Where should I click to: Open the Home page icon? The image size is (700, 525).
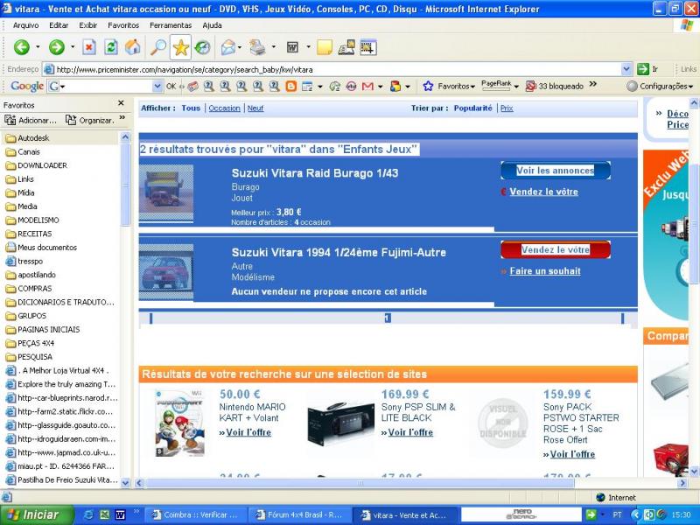point(133,47)
